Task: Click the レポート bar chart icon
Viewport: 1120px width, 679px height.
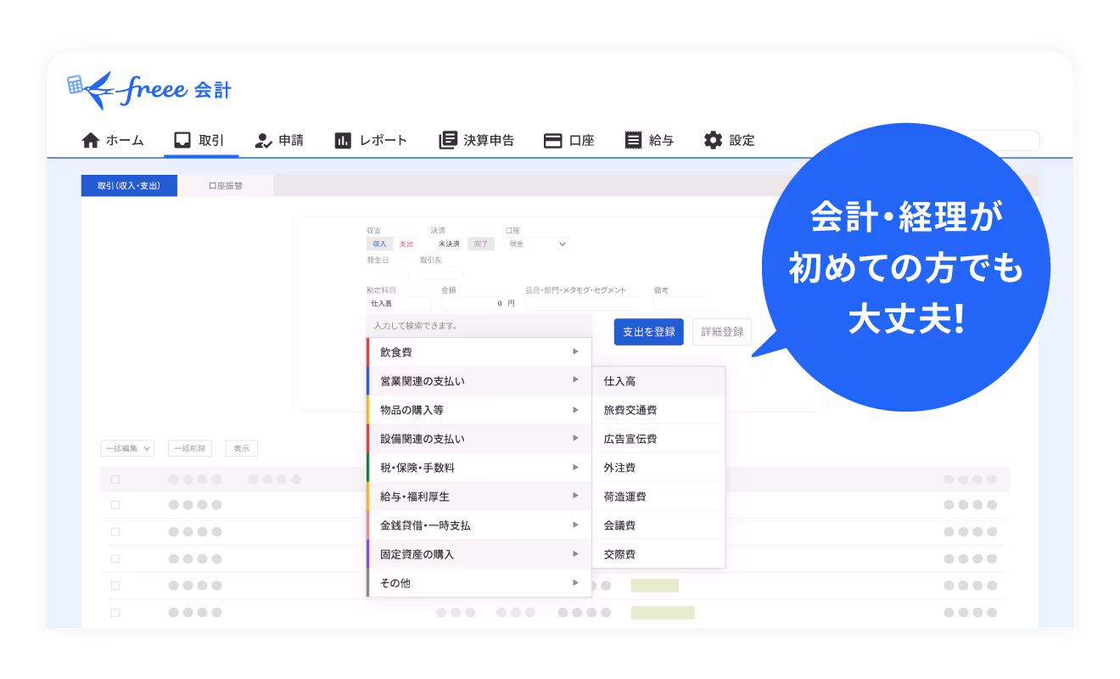Action: (x=343, y=141)
